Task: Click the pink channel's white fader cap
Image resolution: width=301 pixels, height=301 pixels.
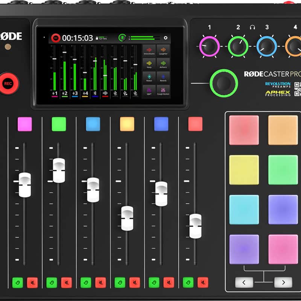Action: click(25, 185)
